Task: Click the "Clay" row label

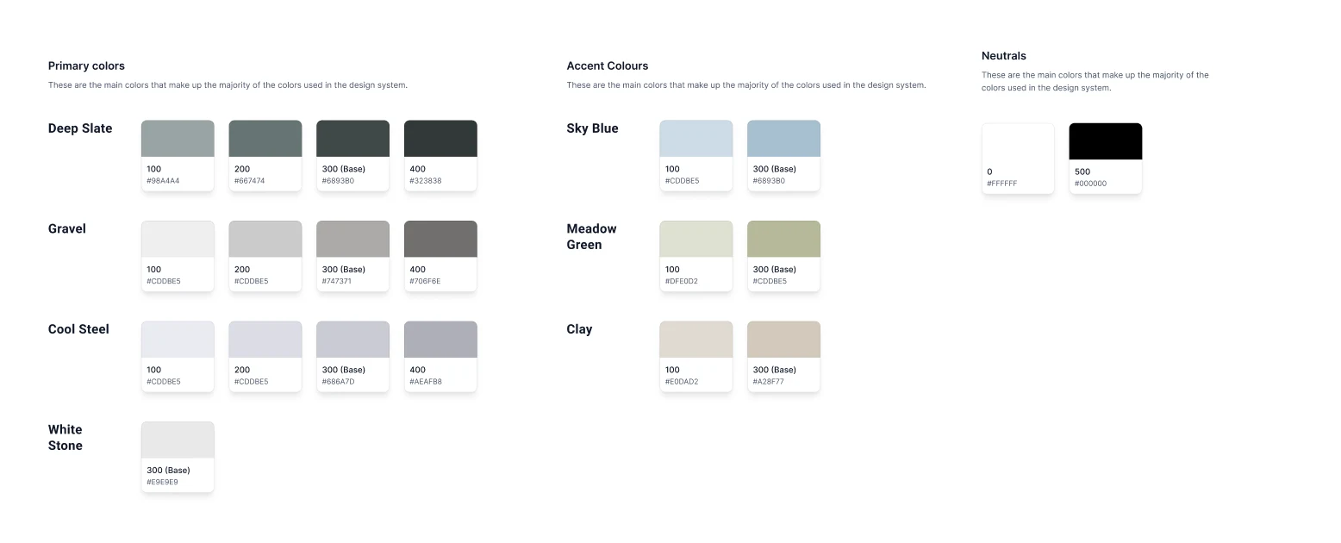Action: [x=580, y=329]
